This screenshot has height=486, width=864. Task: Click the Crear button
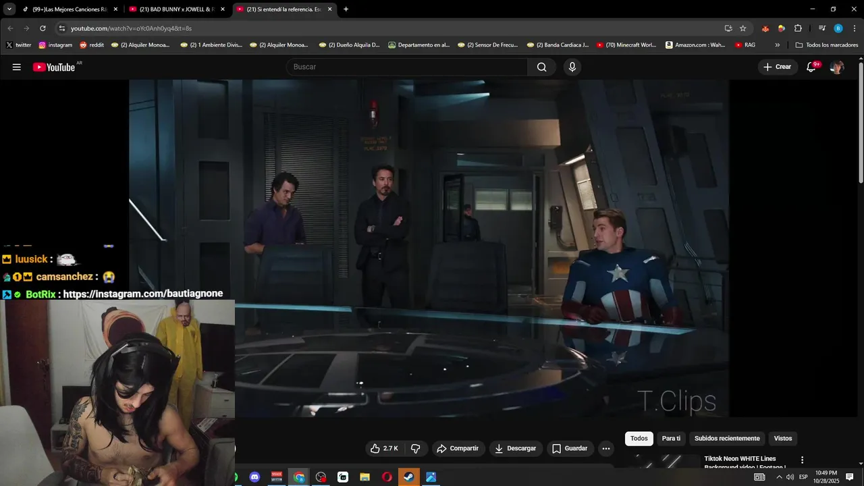click(x=778, y=67)
